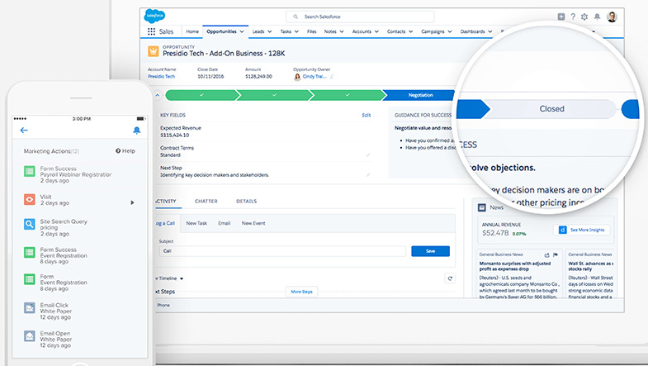Click the News panel icon

(x=481, y=207)
